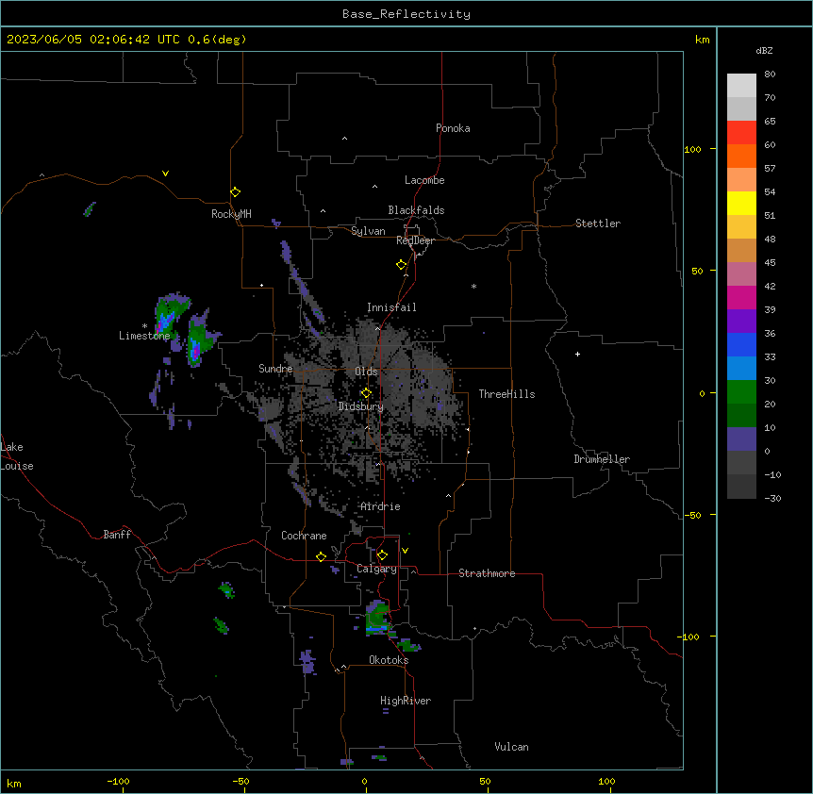The width and height of the screenshot is (813, 794).
Task: Click the storm cell east of Limestone
Action: pyautogui.click(x=199, y=339)
